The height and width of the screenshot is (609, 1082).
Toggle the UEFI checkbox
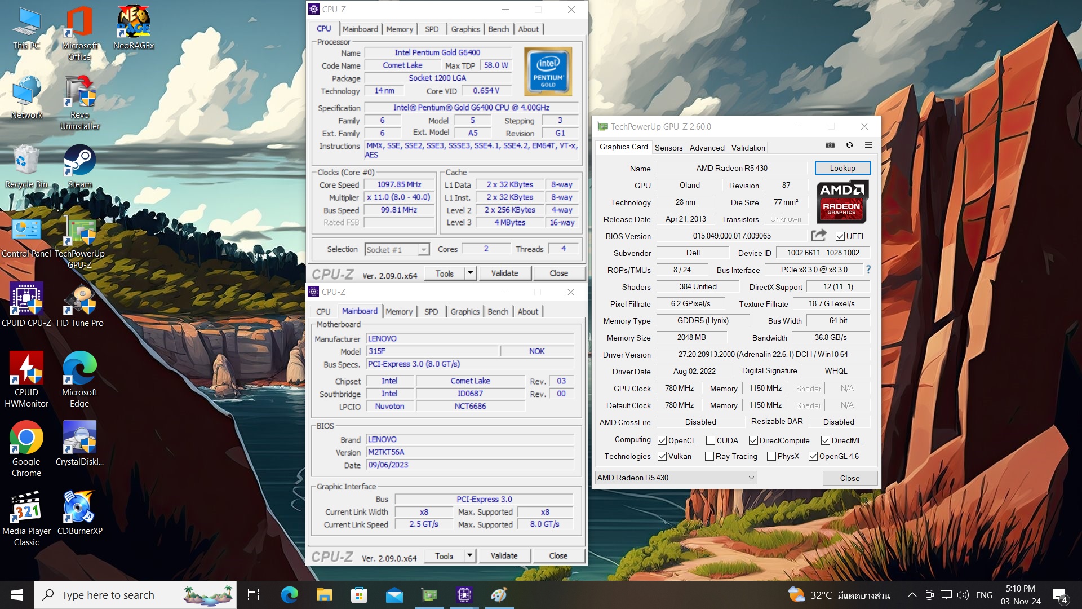point(840,236)
